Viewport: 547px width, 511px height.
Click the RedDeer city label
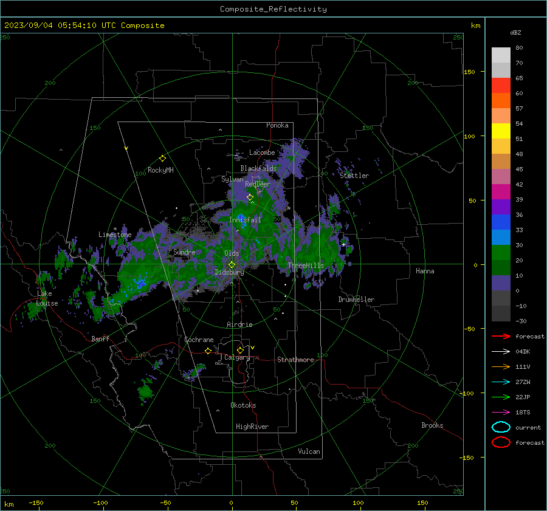[258, 184]
